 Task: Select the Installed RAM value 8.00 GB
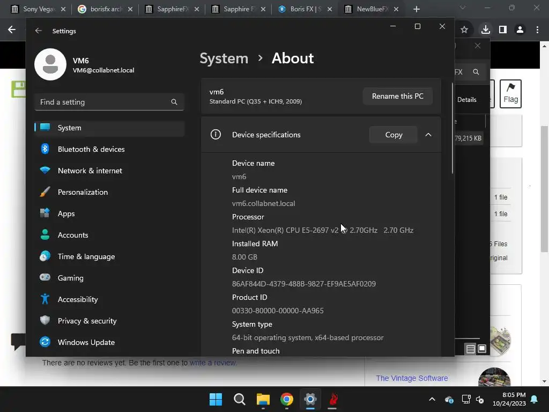(244, 257)
